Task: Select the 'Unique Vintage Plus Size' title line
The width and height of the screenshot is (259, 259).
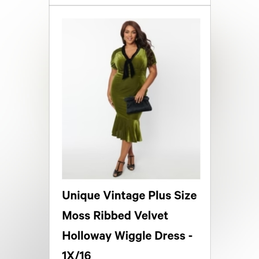Action: coord(129,196)
